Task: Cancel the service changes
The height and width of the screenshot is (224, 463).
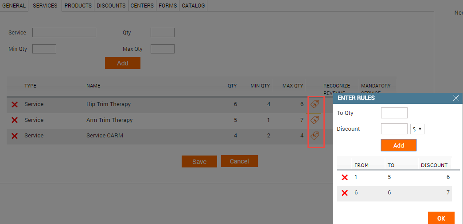Action: tap(239, 161)
